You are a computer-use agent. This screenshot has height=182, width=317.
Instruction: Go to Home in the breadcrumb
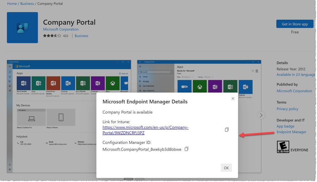tap(12, 3)
